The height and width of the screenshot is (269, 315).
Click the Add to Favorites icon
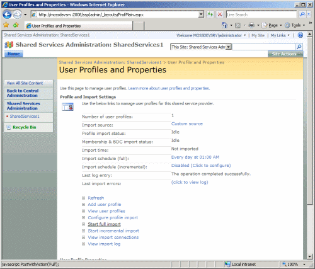pos(16,25)
